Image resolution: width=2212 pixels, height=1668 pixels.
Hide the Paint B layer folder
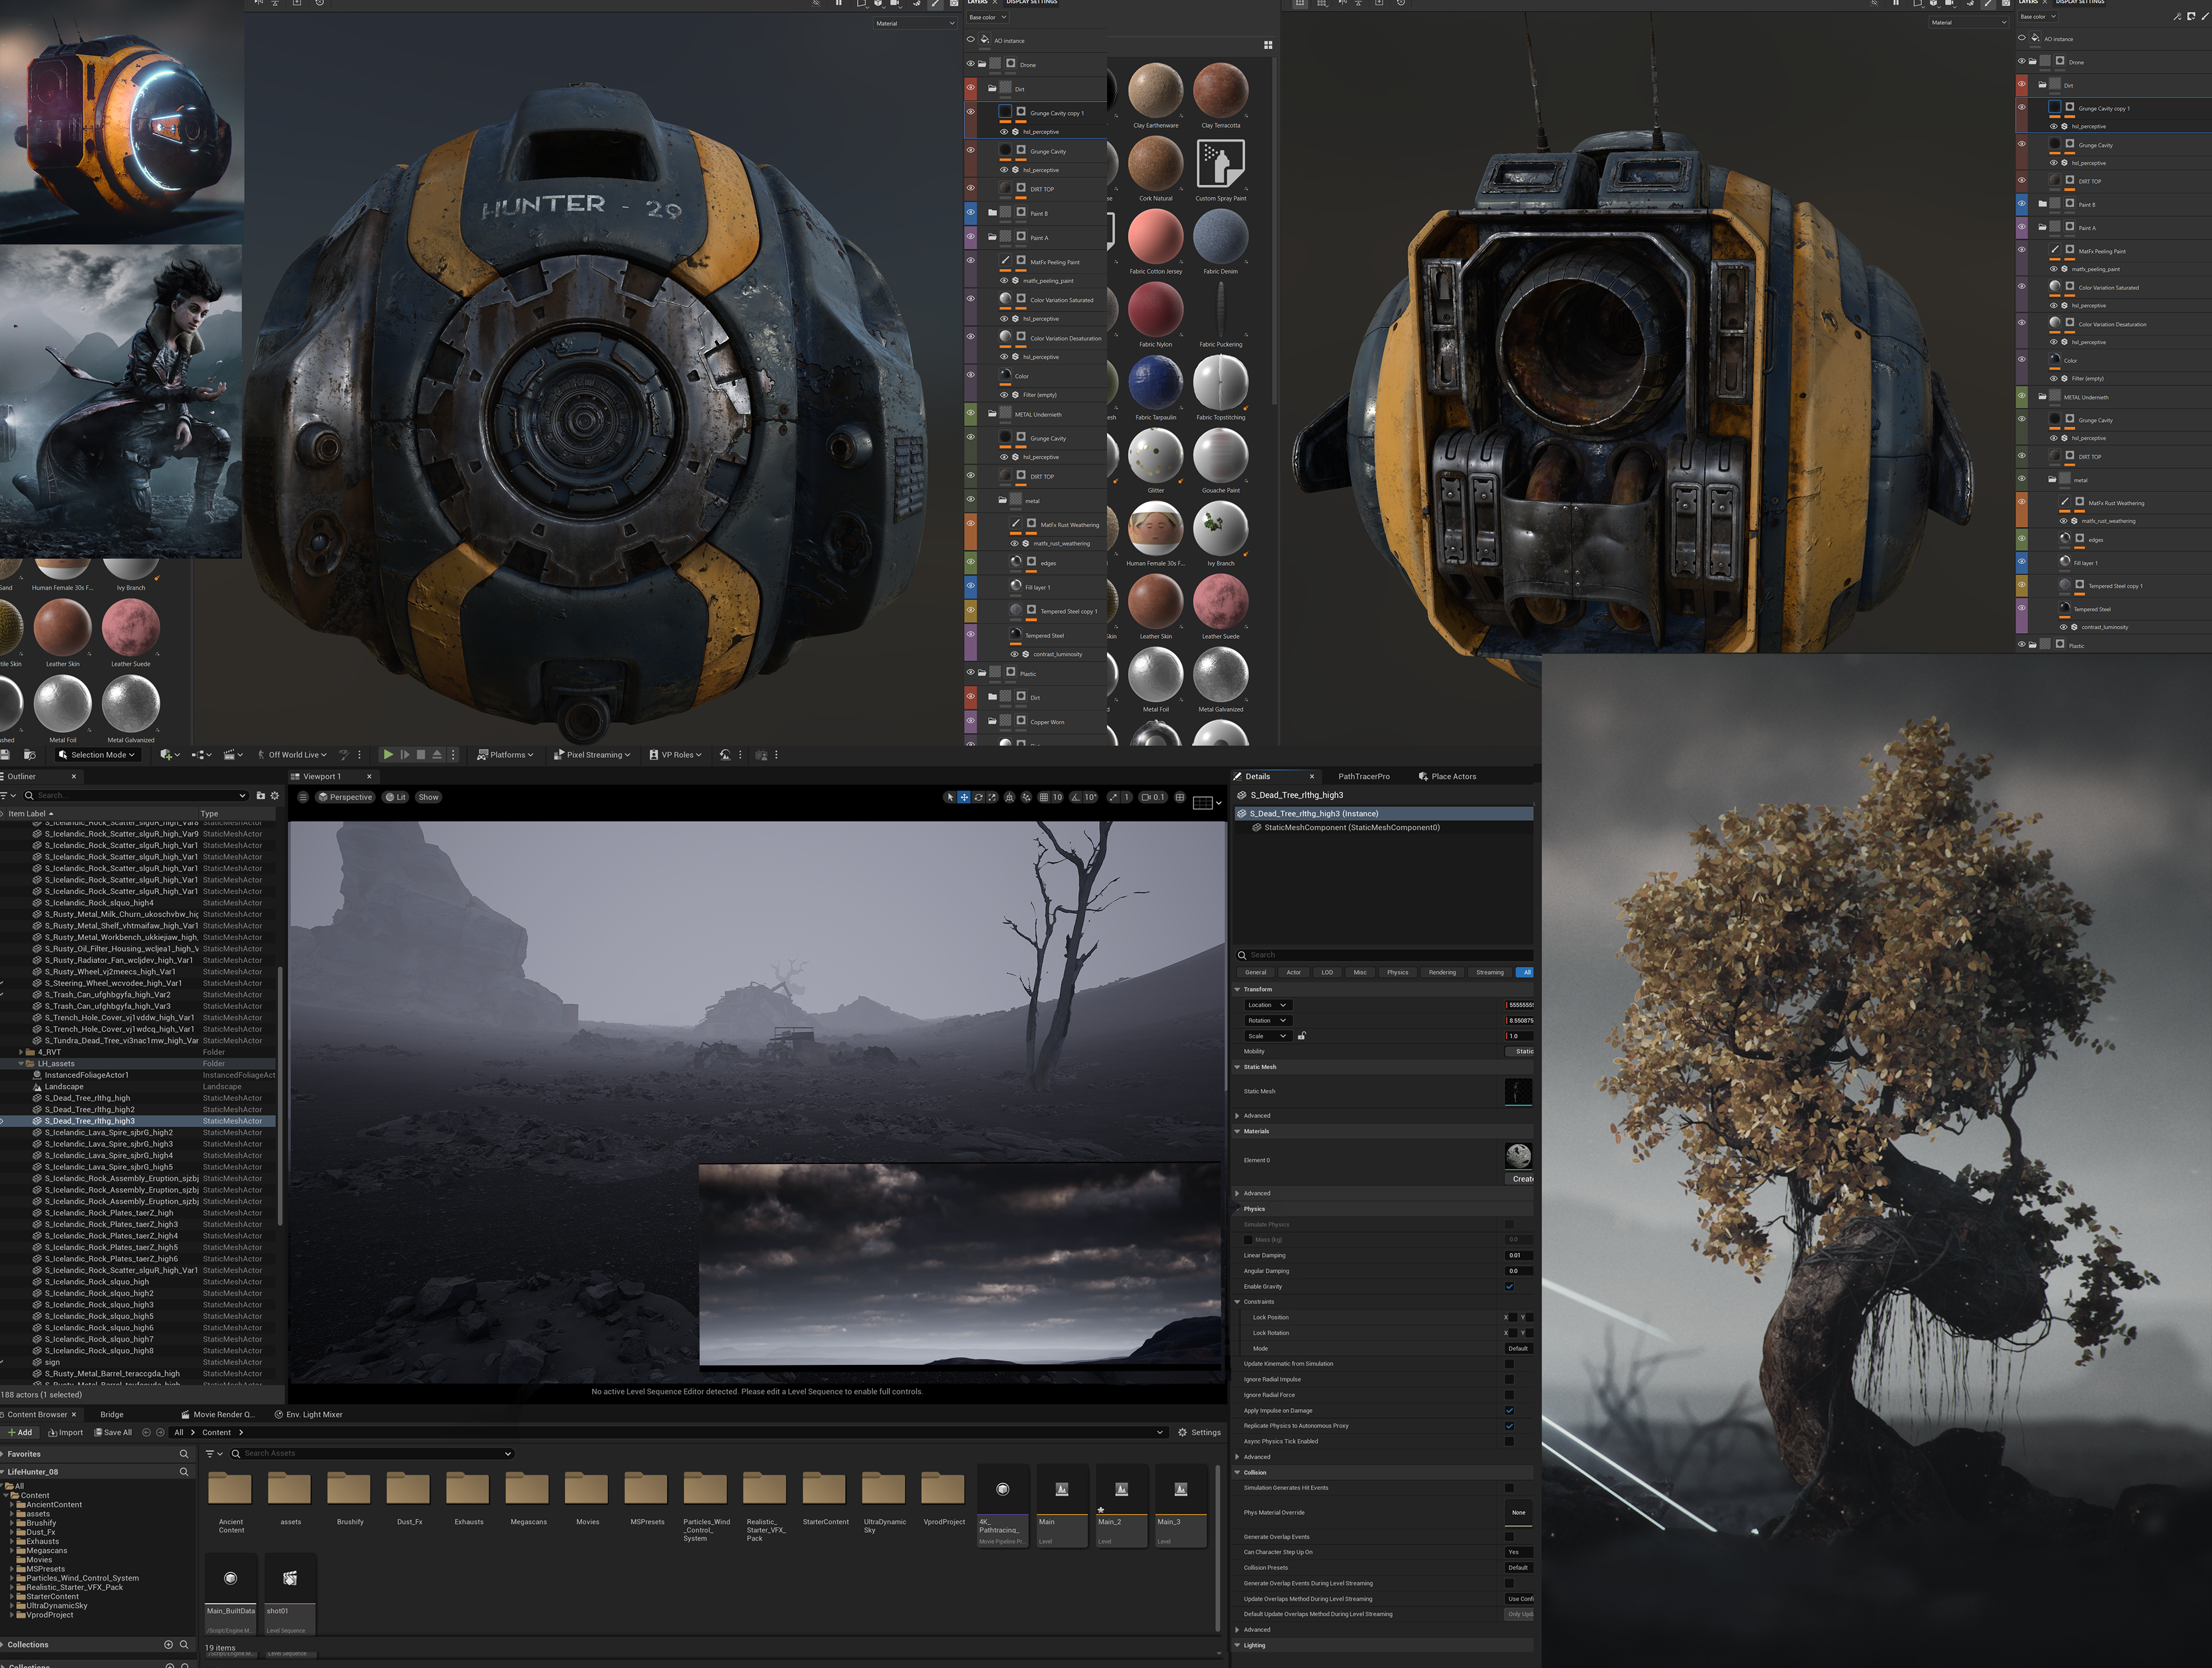click(970, 213)
